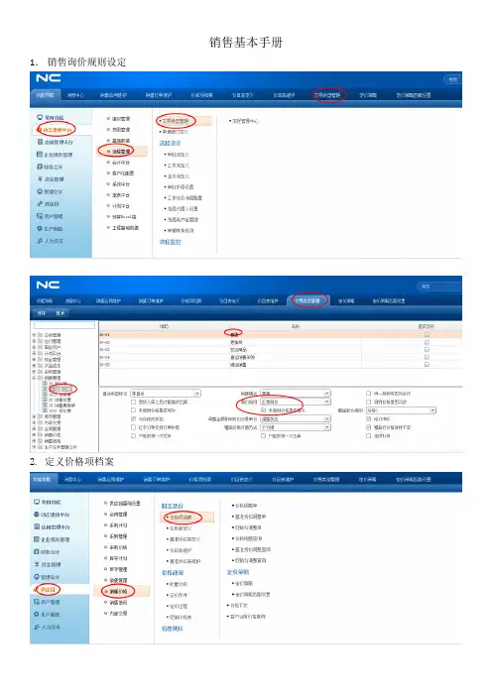Click the 资金管理 yen icon in third screenshot

(37, 564)
